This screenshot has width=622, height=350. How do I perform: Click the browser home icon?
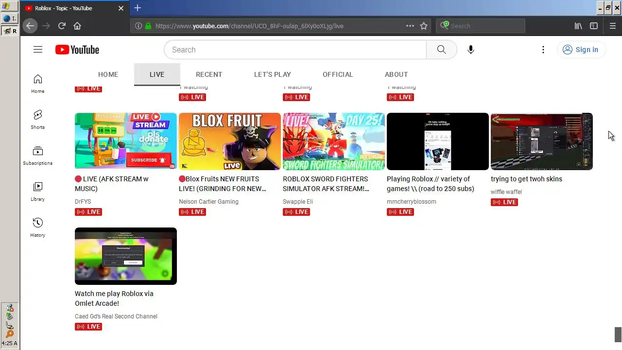coord(77,26)
